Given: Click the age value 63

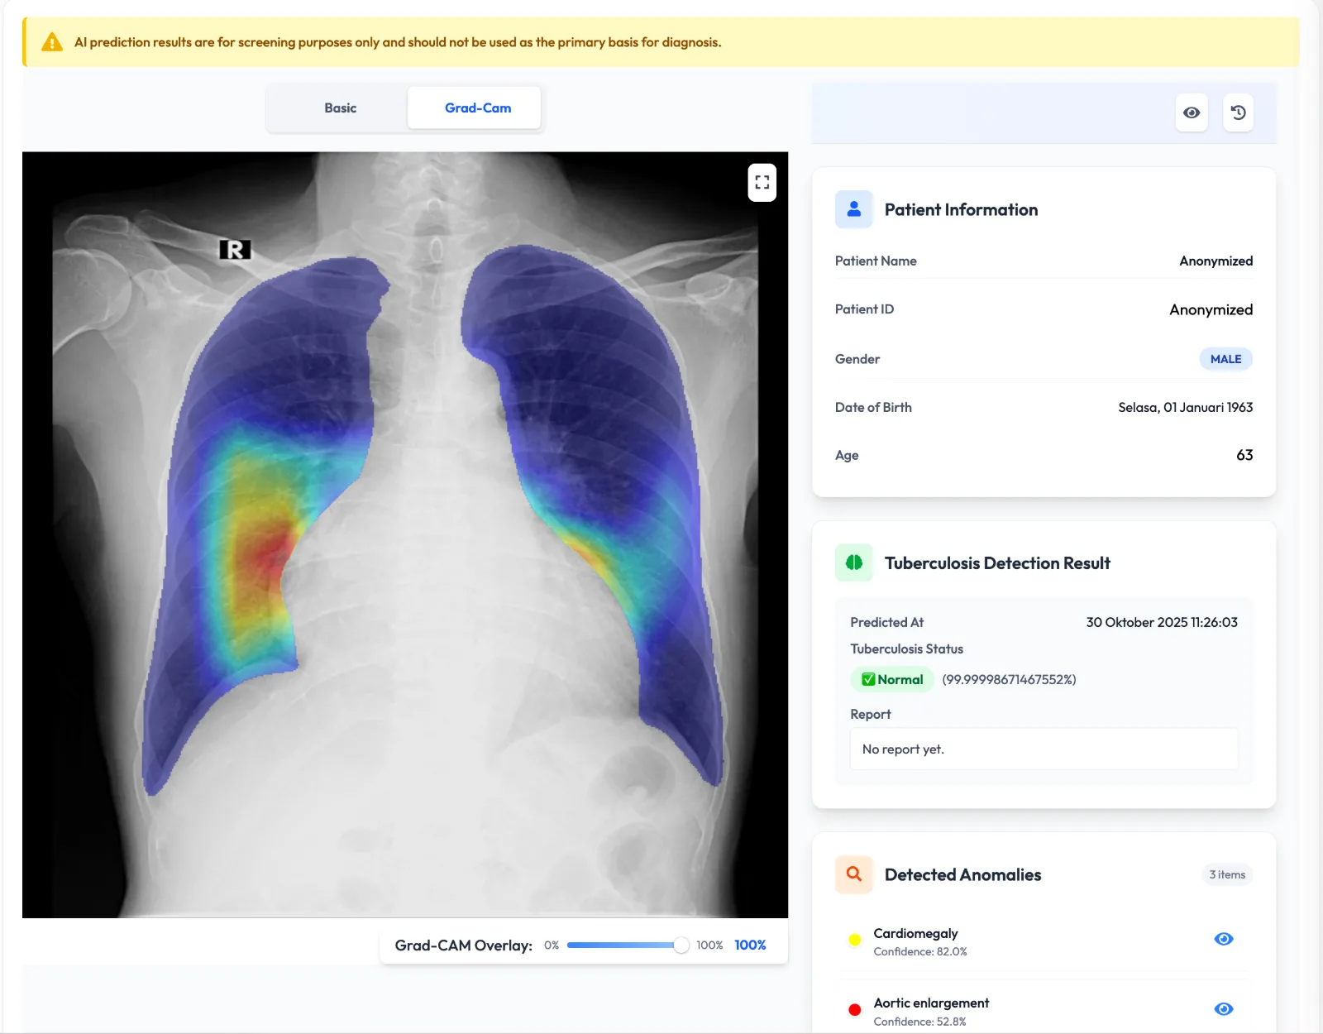Looking at the screenshot, I should [x=1244, y=455].
